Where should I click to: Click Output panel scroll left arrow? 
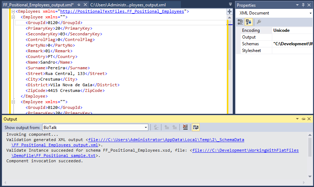point(5,183)
